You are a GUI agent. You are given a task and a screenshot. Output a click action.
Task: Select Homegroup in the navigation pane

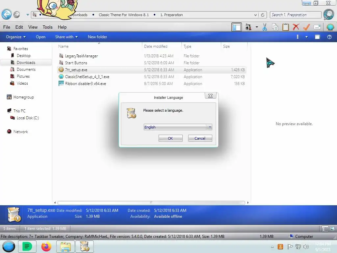(x=23, y=97)
